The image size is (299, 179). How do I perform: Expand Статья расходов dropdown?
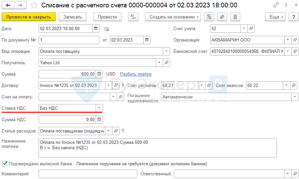pos(108,131)
